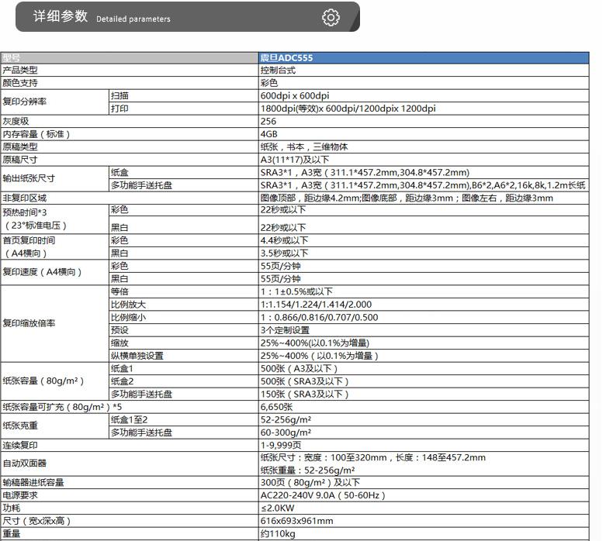Select the 6,650张 expandable capacity value
This screenshot has height=541, width=613.
(276, 406)
